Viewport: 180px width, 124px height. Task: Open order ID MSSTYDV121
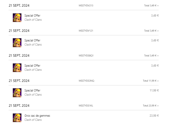tap(86, 31)
